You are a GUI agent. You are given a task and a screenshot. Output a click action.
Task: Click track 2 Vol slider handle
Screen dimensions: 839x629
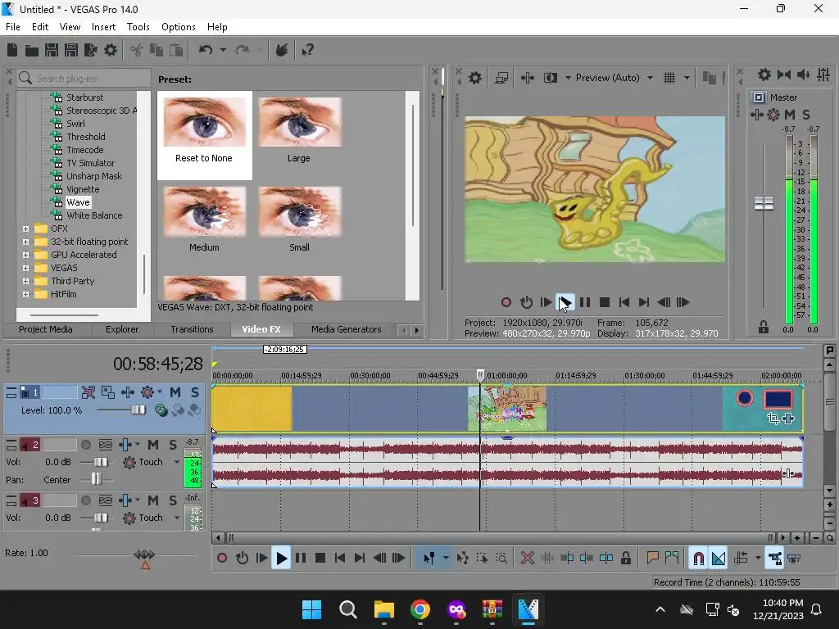(101, 462)
